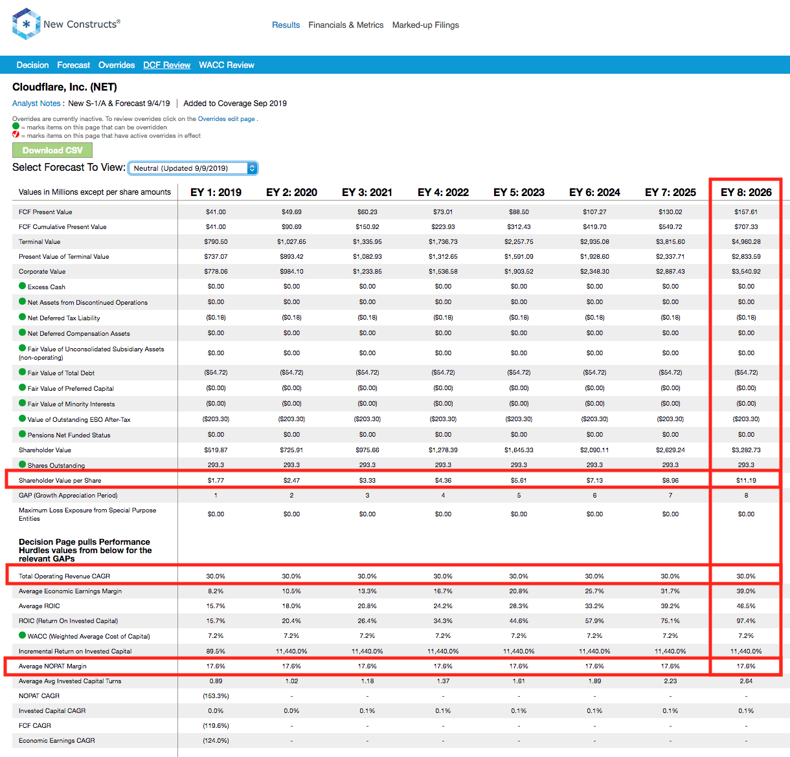
Task: Click the $3,282.73 shareholder value cell
Action: (746, 450)
